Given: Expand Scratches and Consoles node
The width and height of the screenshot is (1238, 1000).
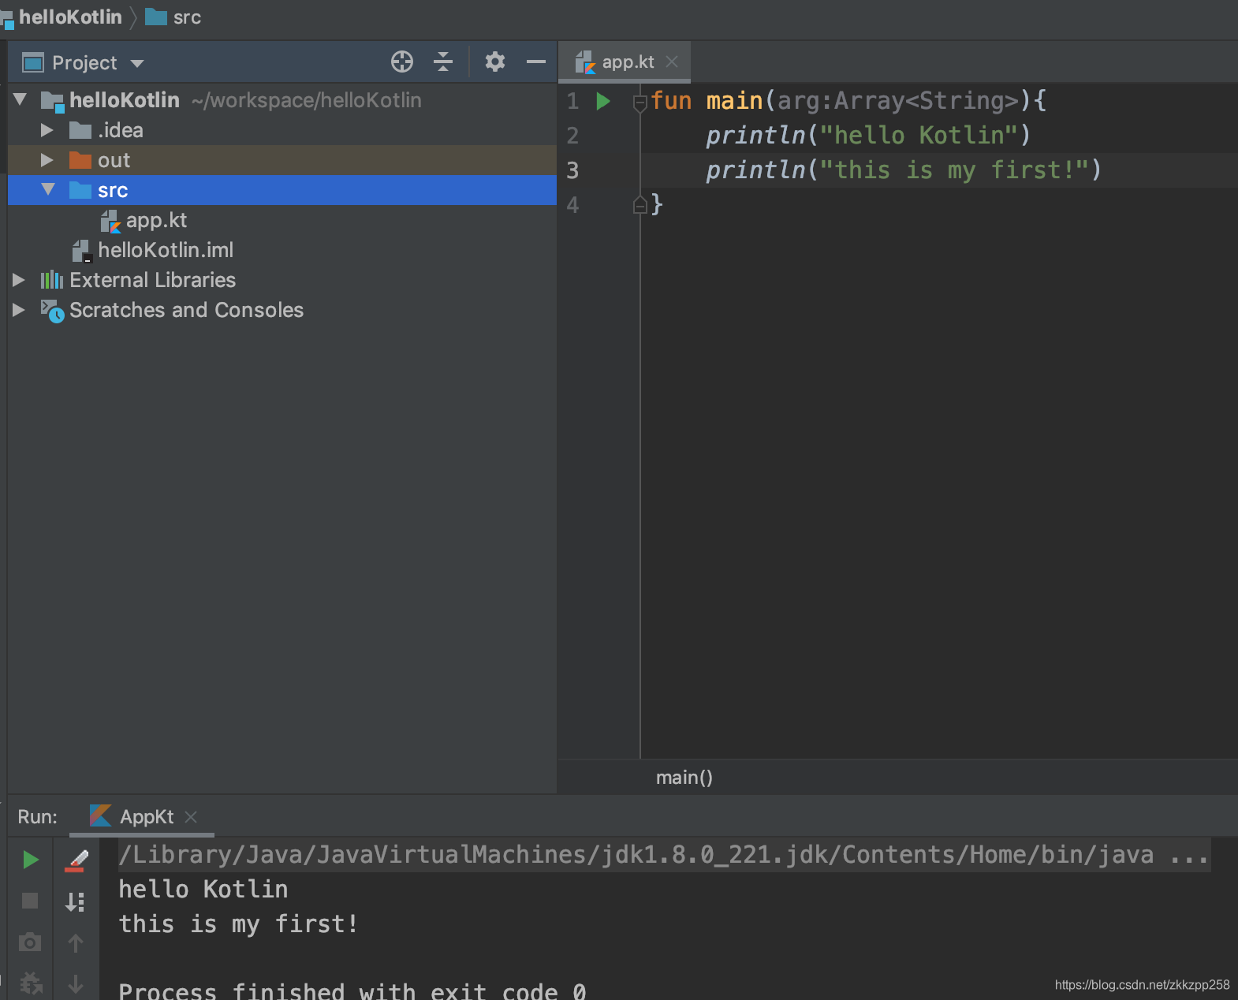Looking at the screenshot, I should click(19, 310).
